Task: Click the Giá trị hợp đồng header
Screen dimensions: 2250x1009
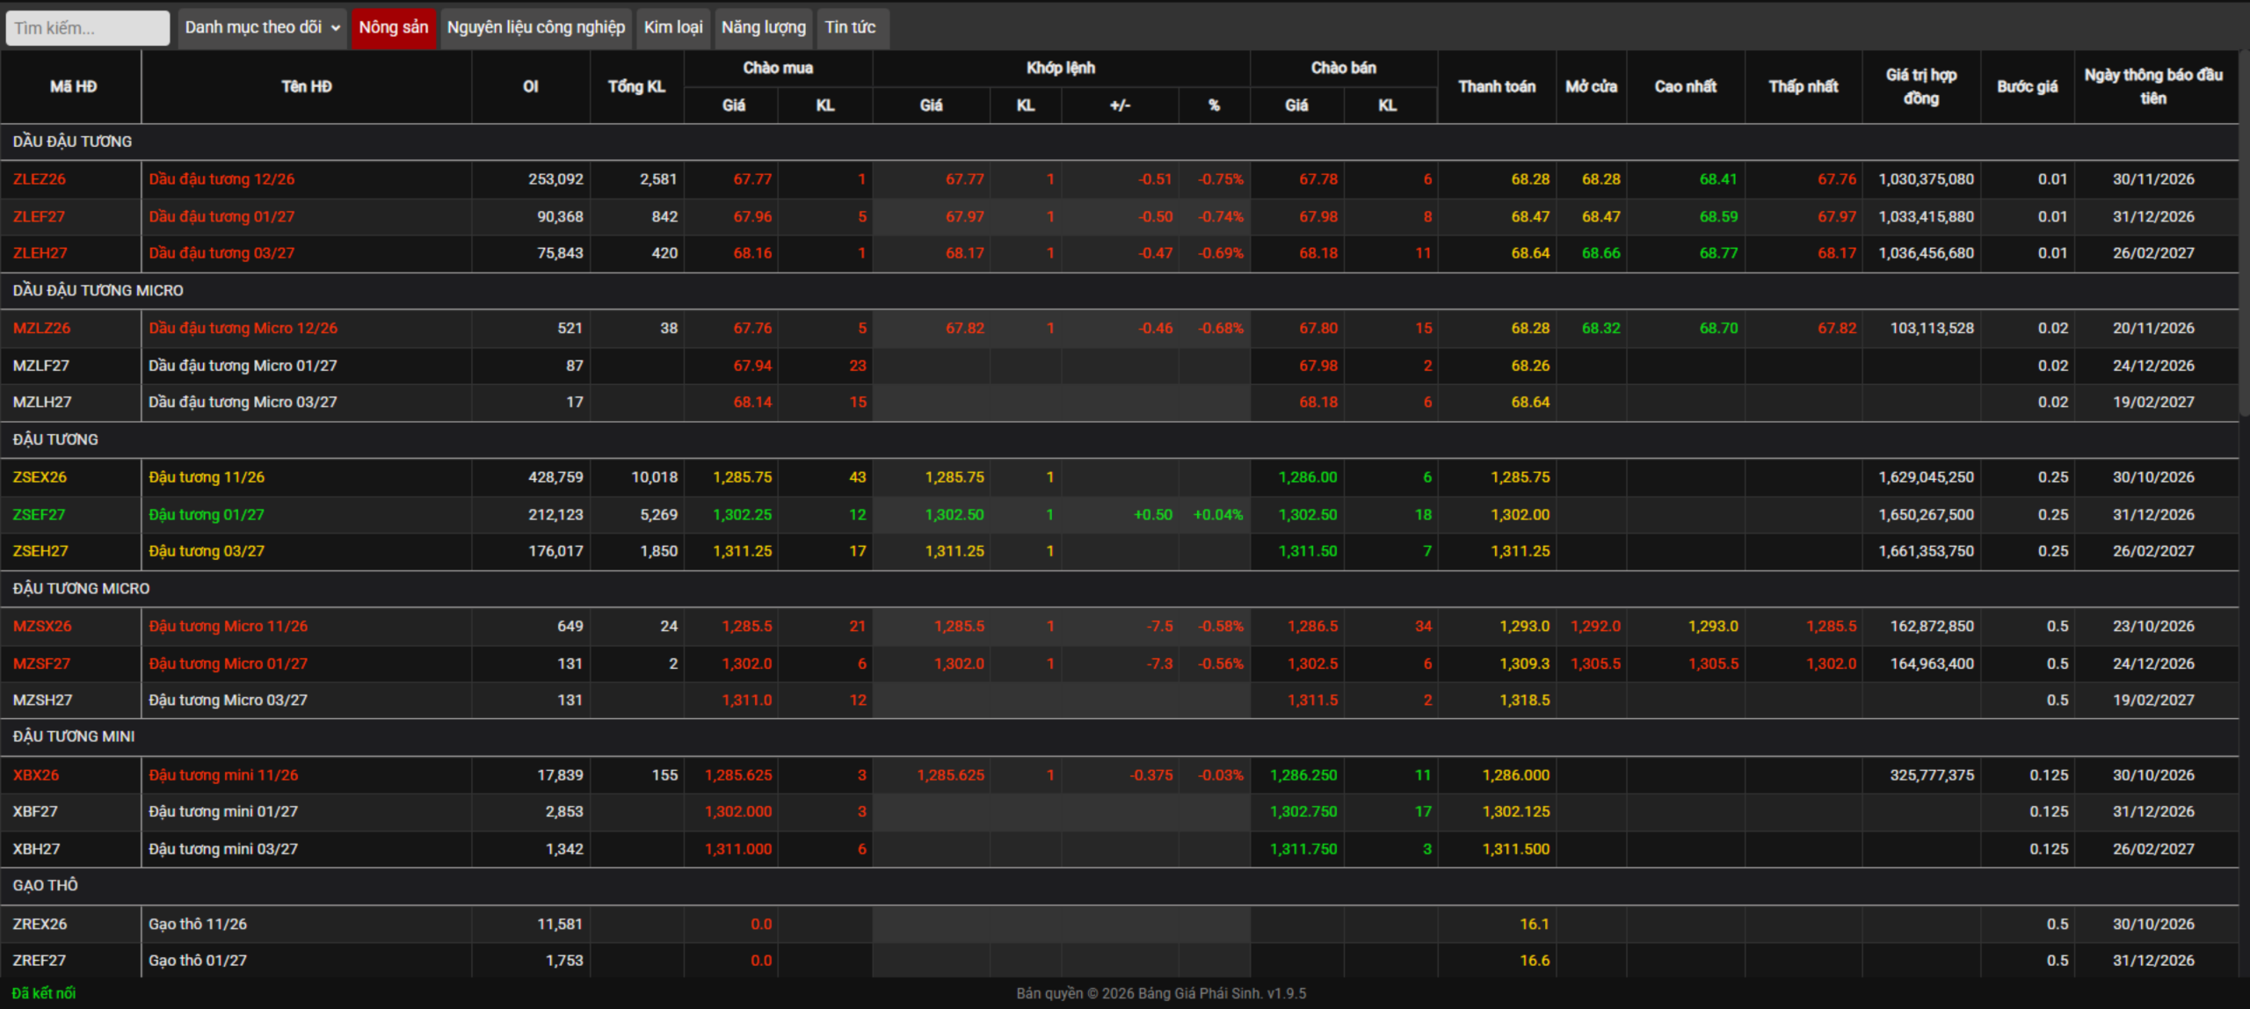Action: coord(1921,87)
